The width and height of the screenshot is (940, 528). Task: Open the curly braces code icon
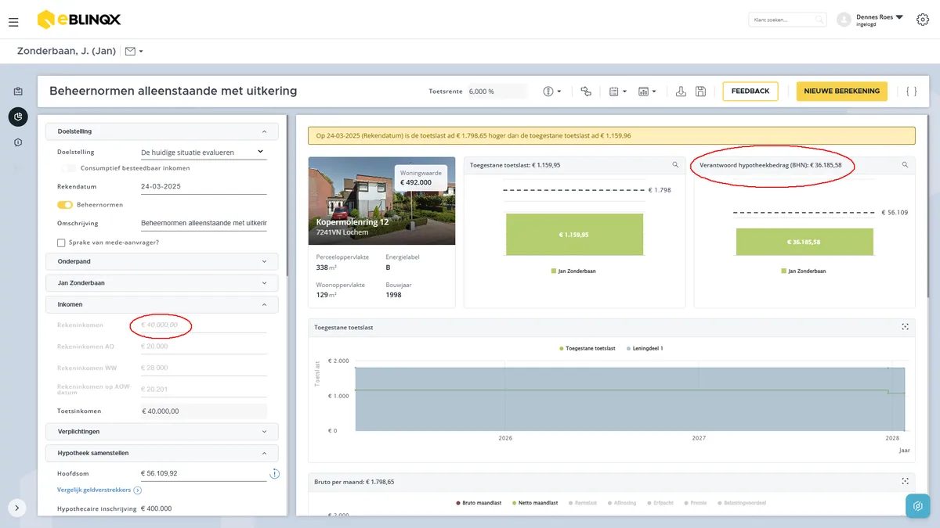click(911, 92)
